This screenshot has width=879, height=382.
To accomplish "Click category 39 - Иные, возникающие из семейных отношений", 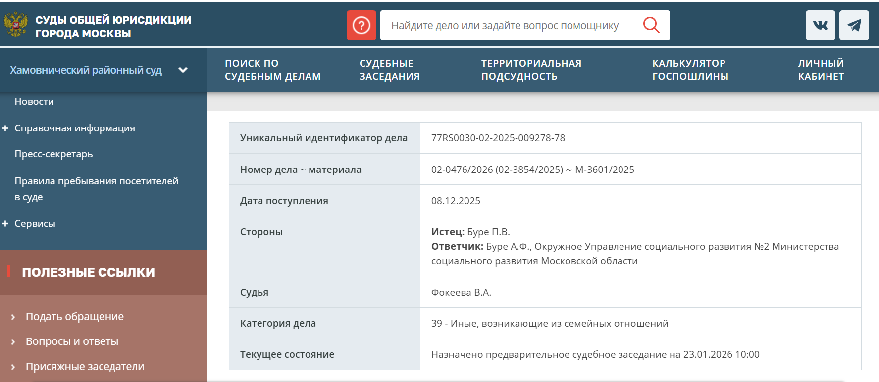I will pos(550,323).
